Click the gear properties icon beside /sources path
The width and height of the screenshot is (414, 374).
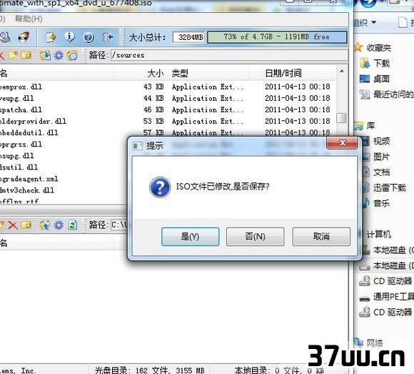click(x=59, y=55)
